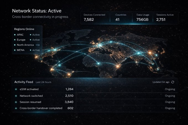Click Ongoing status in Session resumed row
Screen dimensions: 188x125
(x=170, y=102)
